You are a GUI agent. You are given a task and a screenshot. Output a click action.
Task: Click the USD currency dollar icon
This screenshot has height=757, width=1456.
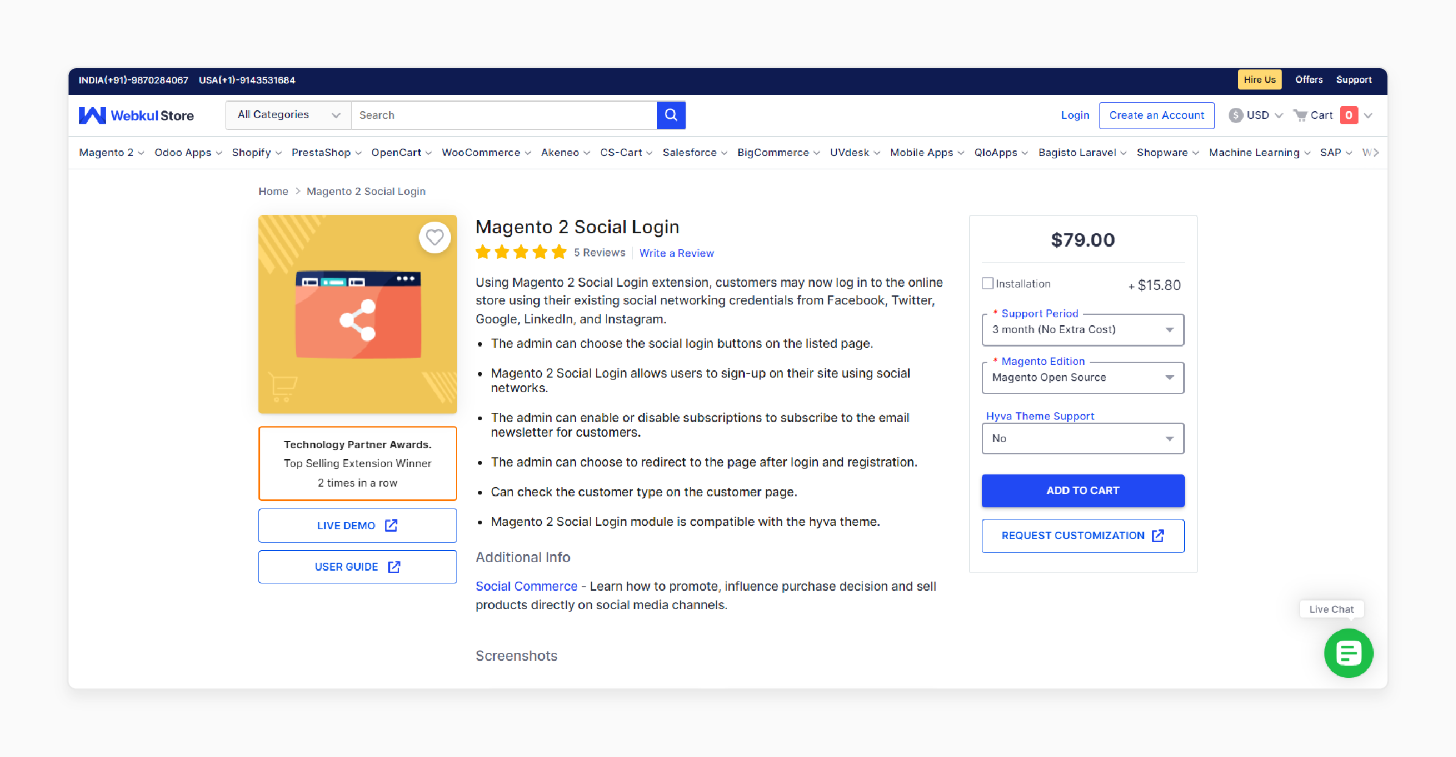[1235, 115]
